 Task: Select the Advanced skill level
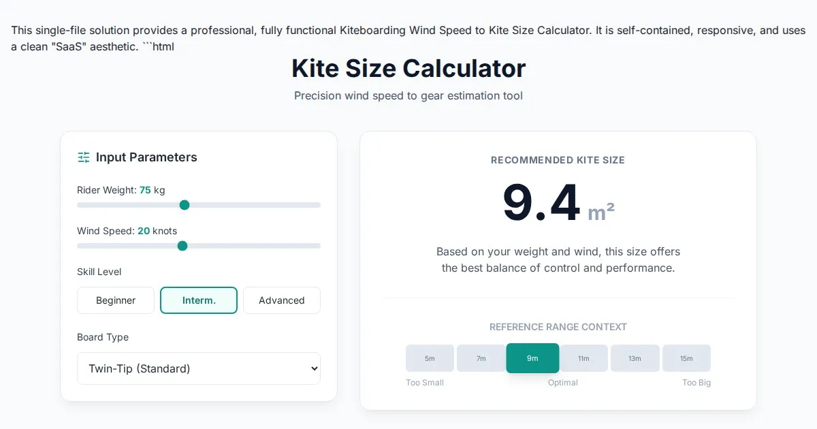point(281,300)
